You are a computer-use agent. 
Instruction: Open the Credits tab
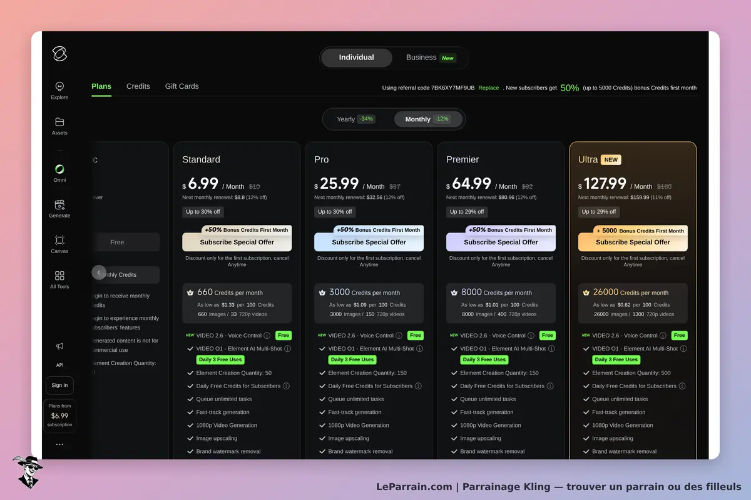coord(138,86)
